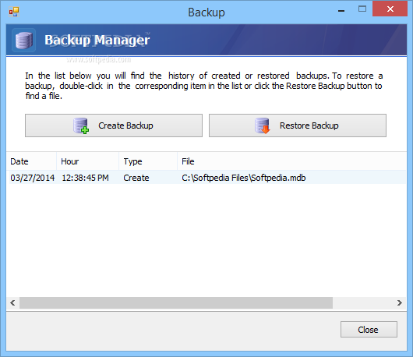This screenshot has width=413, height=357.
Task: Sort the list by the Type column header
Action: [x=148, y=161]
